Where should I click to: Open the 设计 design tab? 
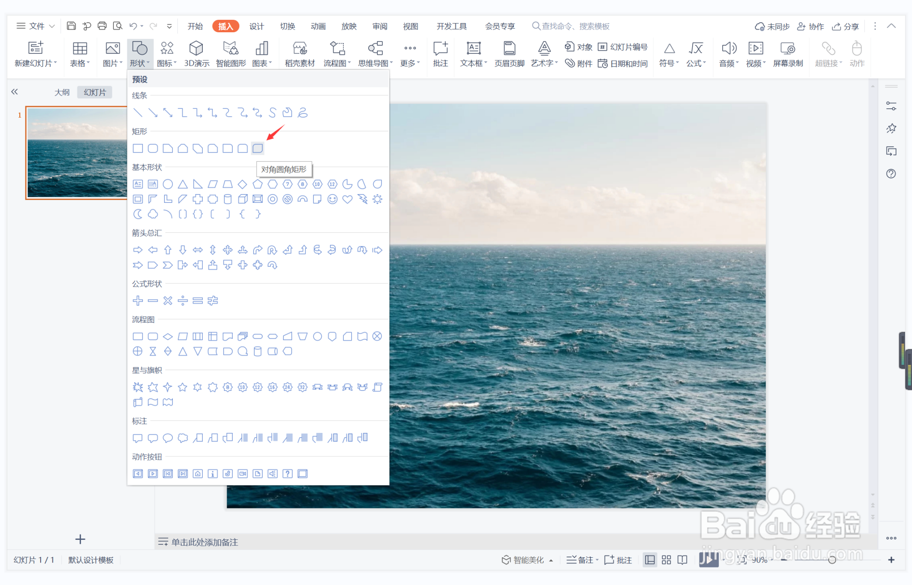[256, 26]
